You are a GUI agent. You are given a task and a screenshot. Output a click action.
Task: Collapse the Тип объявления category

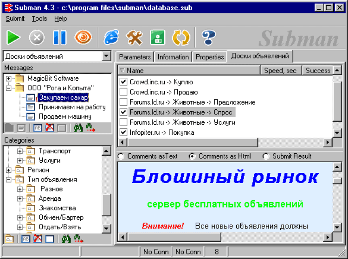pos(8,179)
